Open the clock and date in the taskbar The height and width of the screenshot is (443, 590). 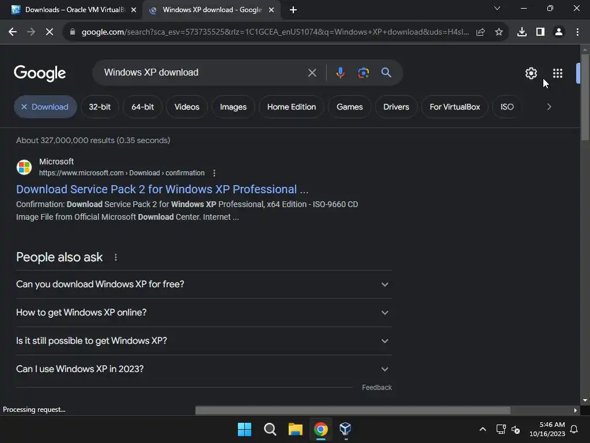(x=547, y=429)
